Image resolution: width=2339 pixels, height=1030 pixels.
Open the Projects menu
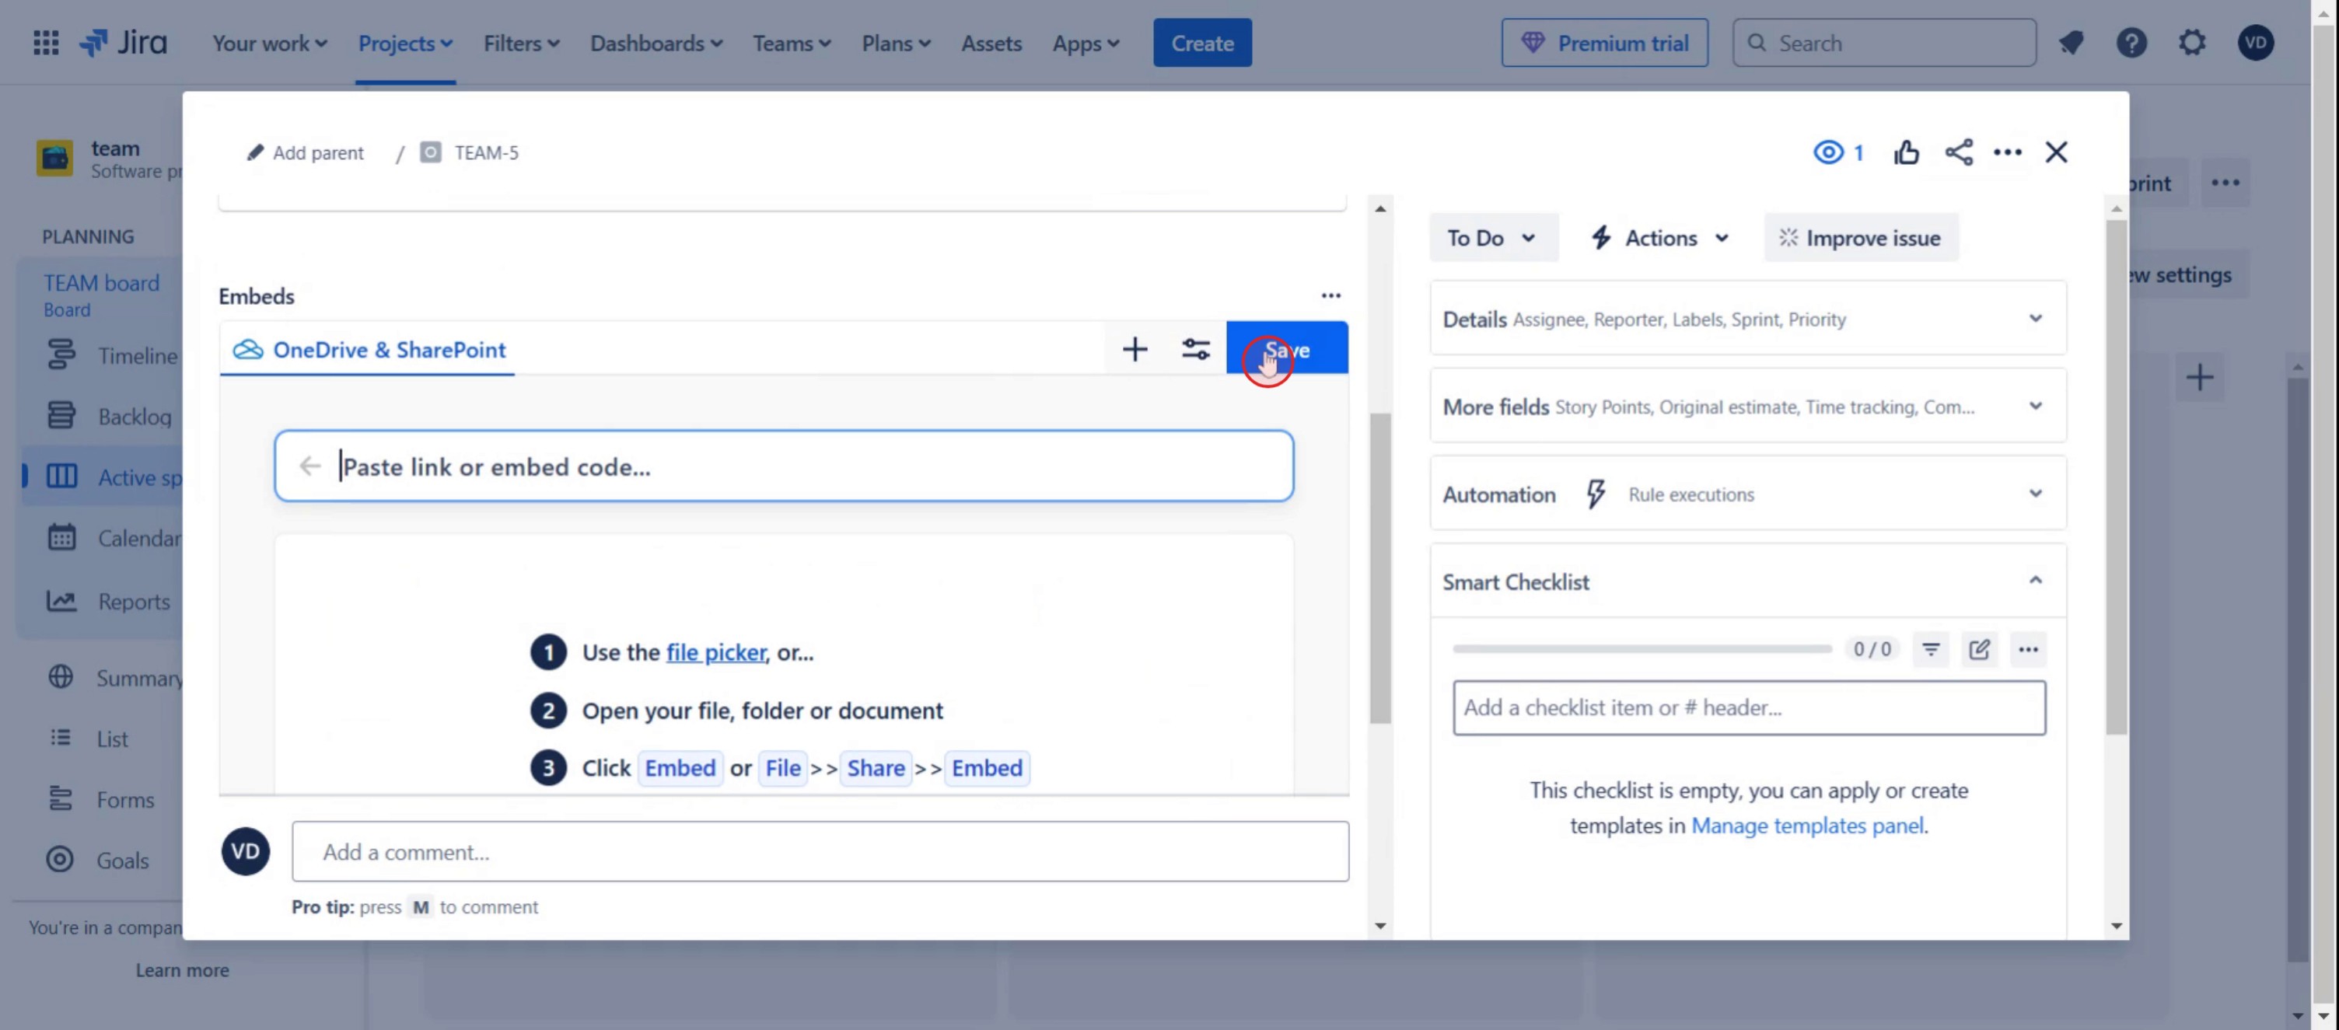pos(405,43)
